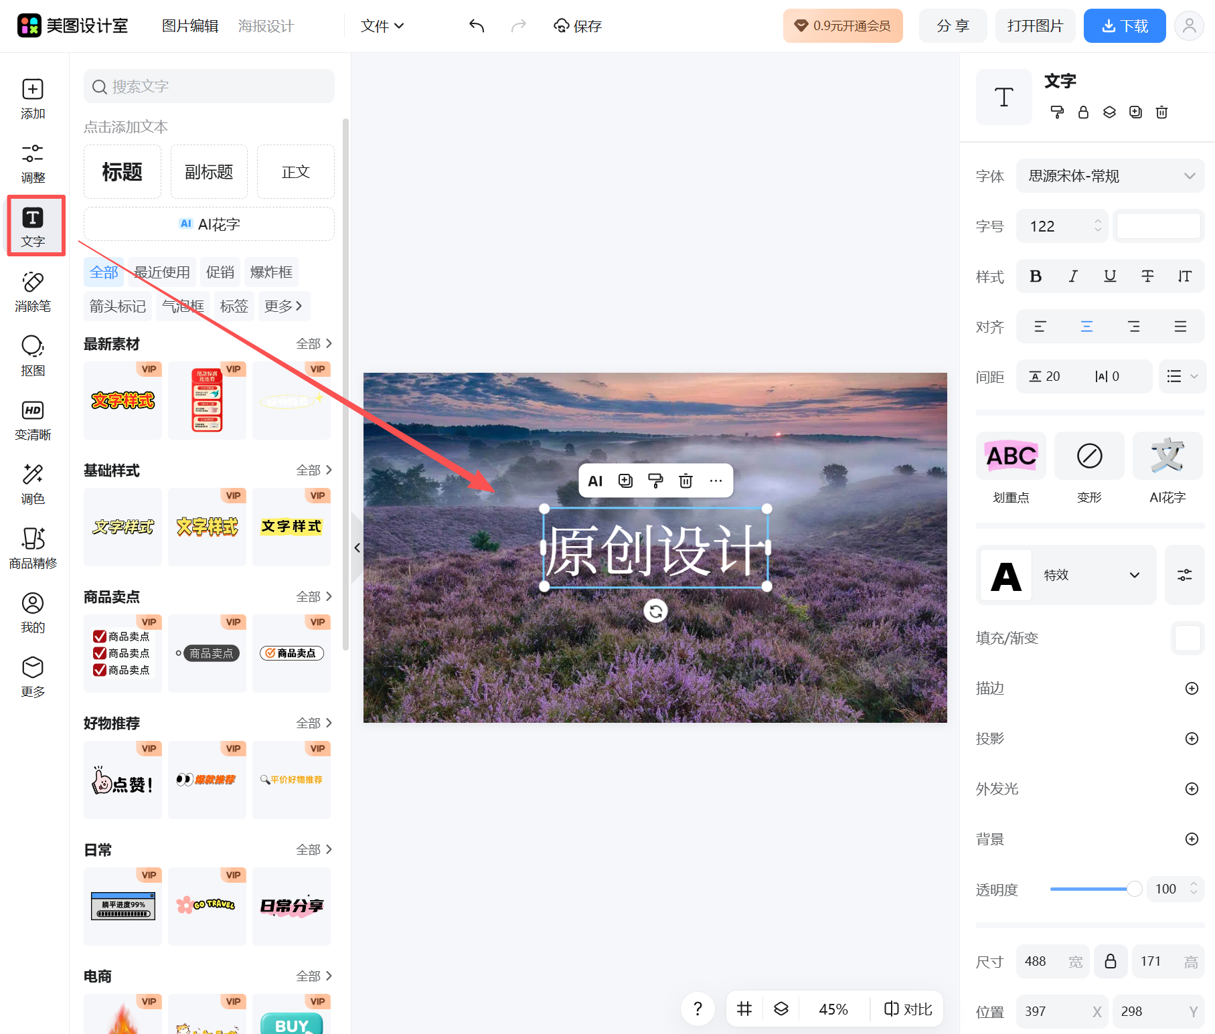Click the 0.9元开通会员 membership button
Image resolution: width=1215 pixels, height=1034 pixels.
pos(843,26)
